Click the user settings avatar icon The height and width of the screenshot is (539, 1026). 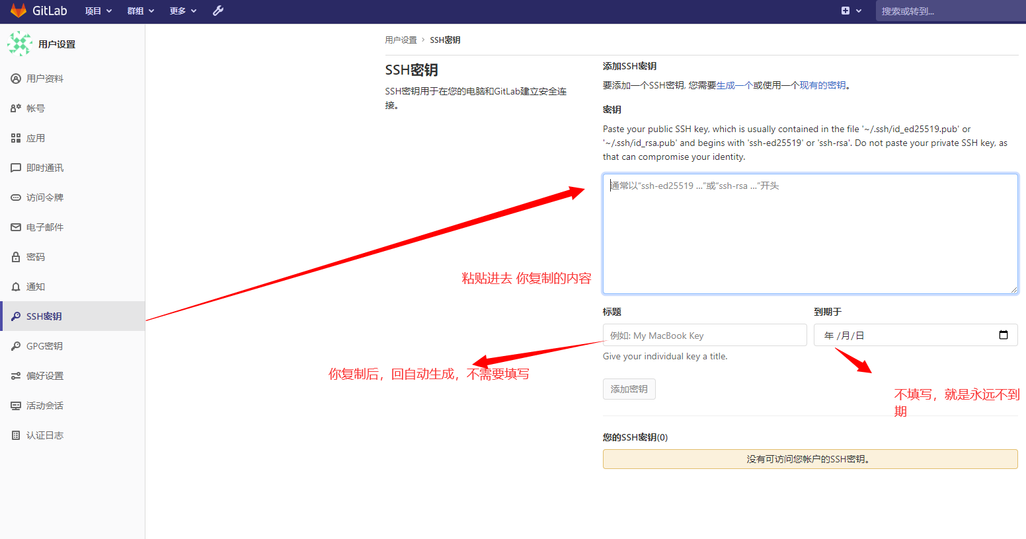(x=20, y=44)
